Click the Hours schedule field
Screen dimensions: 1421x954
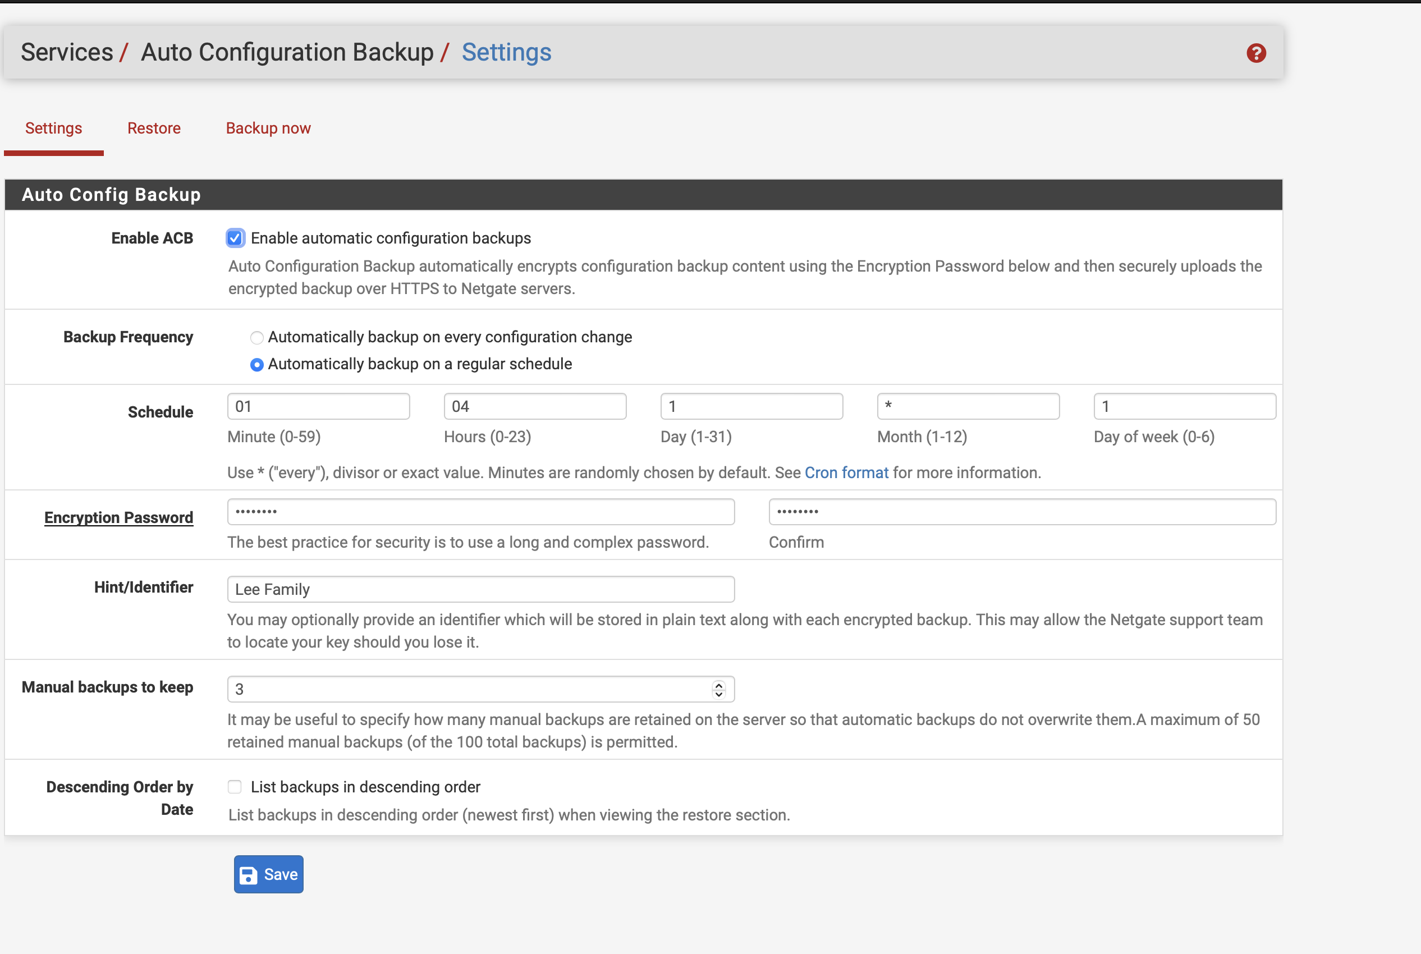(535, 406)
